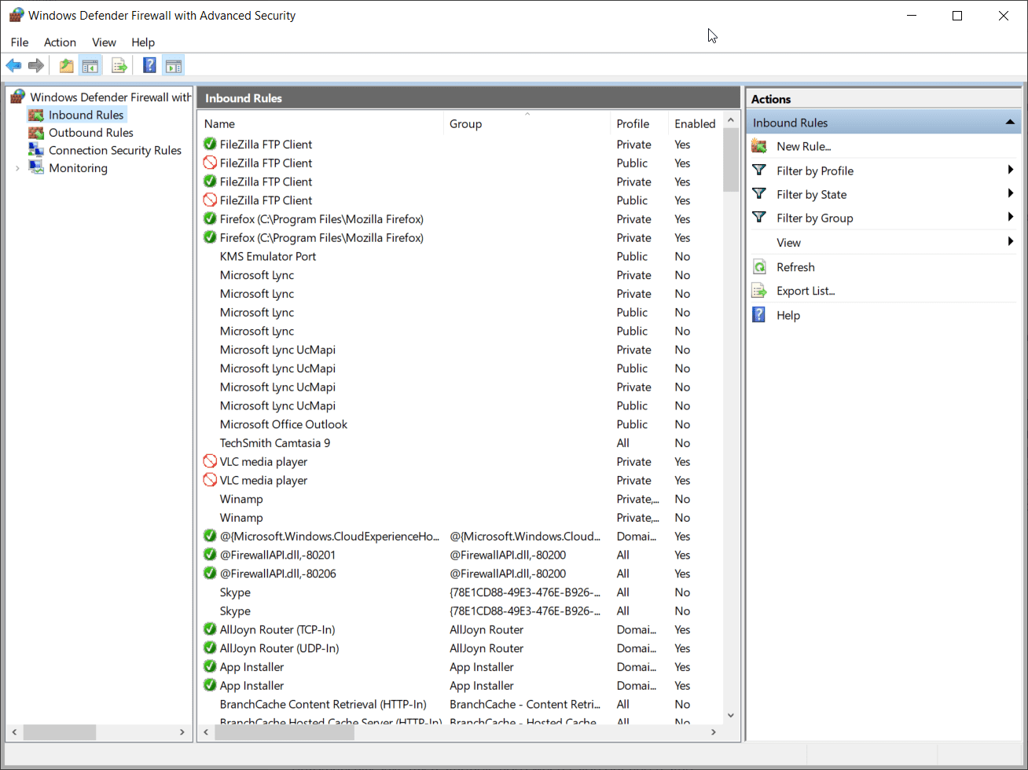Click the Connection Security Rules tree icon
Viewport: 1028px width, 770px height.
pos(36,150)
